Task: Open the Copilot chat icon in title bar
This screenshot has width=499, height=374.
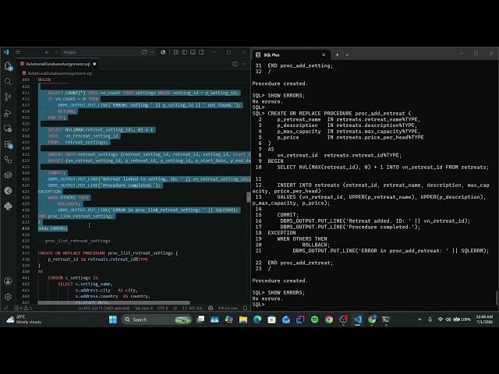Action: point(144,52)
